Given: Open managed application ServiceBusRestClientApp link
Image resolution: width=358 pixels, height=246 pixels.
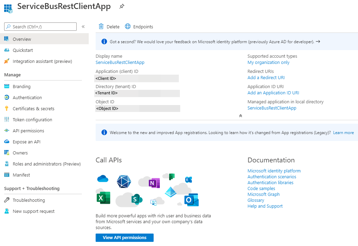Looking at the screenshot, I should [x=272, y=108].
